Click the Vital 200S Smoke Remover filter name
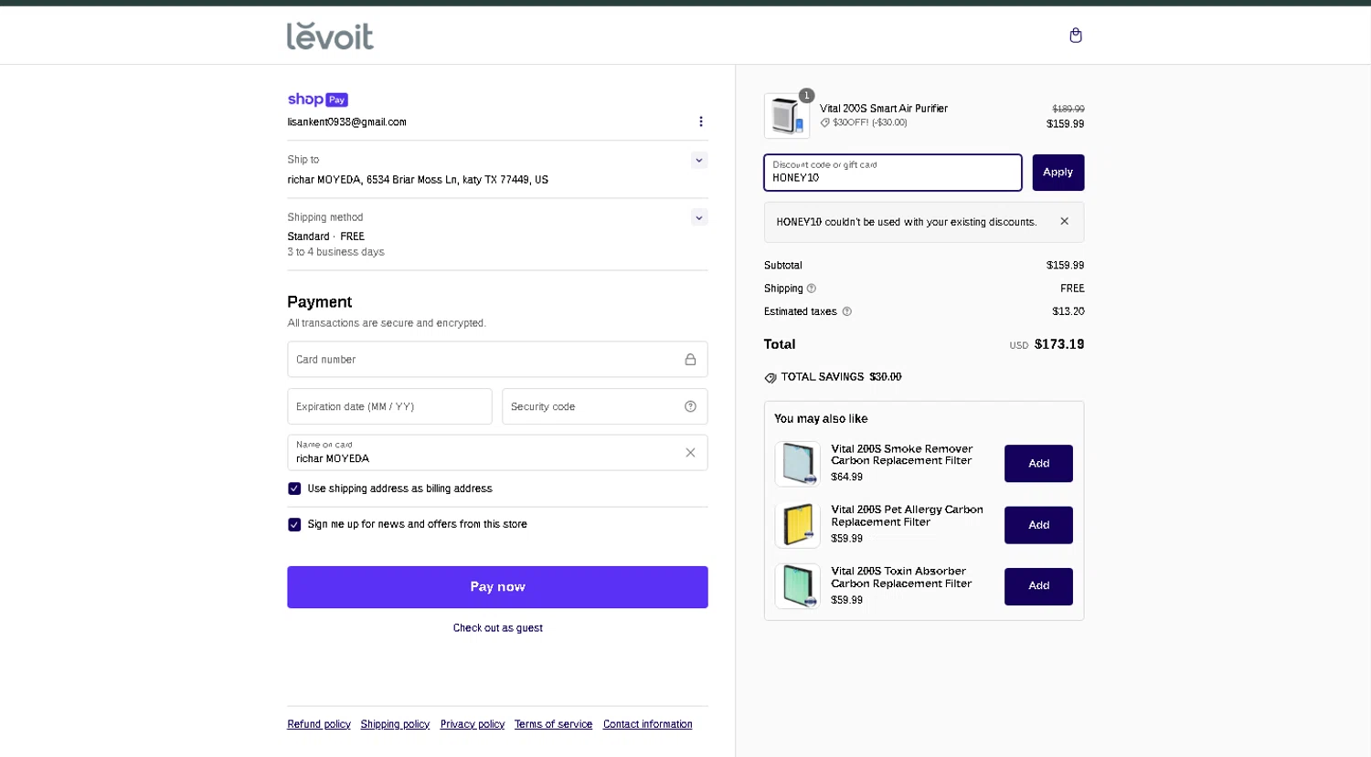1371x757 pixels. point(902,455)
